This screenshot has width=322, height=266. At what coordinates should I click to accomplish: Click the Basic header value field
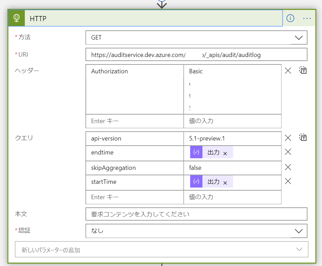pyautogui.click(x=233, y=89)
